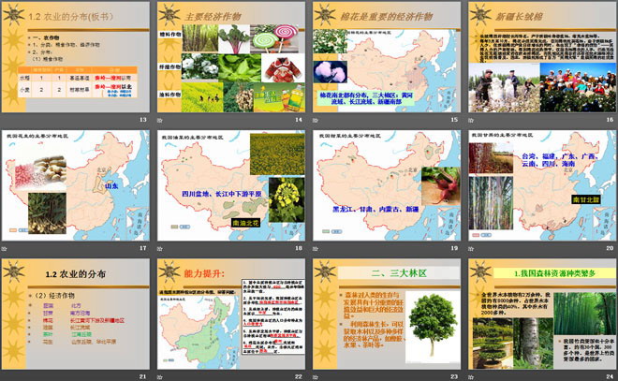Click the animation star icon under slide 14

159,120
